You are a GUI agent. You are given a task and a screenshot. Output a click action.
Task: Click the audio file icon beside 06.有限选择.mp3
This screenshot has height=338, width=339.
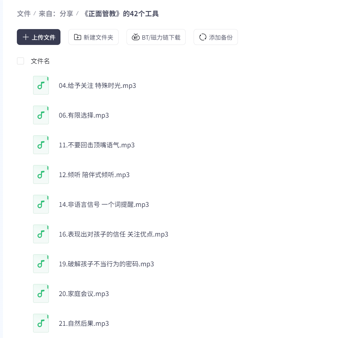click(x=41, y=115)
